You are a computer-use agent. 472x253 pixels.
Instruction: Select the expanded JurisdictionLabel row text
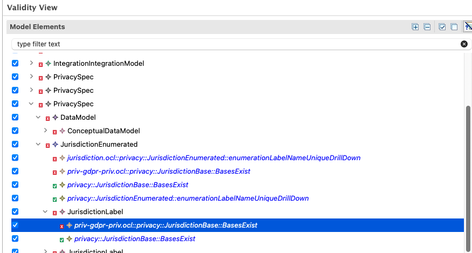[95, 212]
